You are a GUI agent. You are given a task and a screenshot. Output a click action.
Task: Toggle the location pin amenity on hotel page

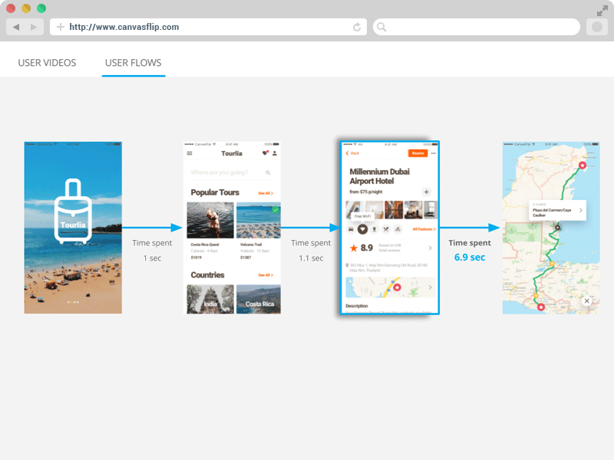pos(375,229)
